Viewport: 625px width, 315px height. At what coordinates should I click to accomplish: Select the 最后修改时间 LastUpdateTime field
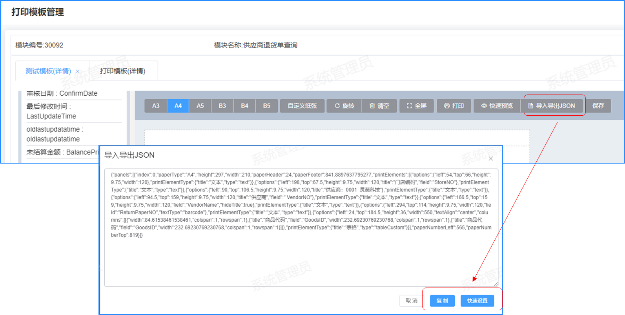[74, 111]
